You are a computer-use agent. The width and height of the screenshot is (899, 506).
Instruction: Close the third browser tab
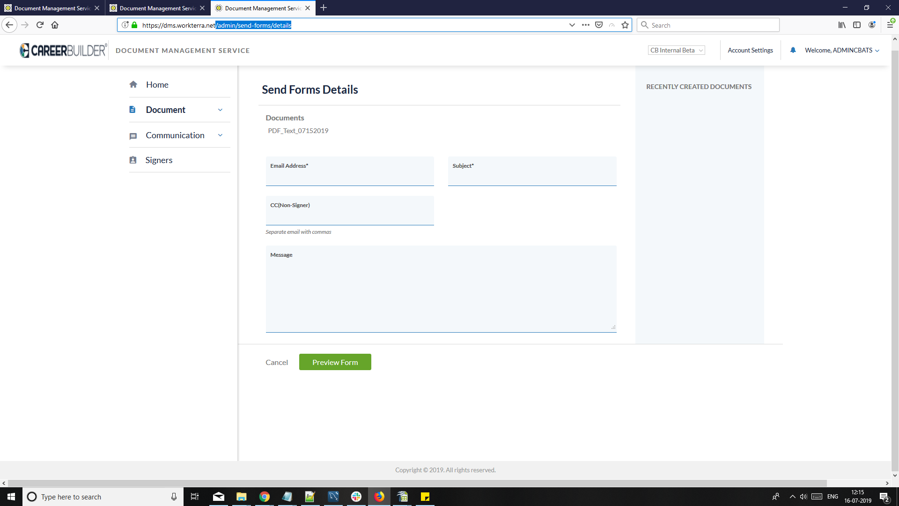[x=308, y=8]
